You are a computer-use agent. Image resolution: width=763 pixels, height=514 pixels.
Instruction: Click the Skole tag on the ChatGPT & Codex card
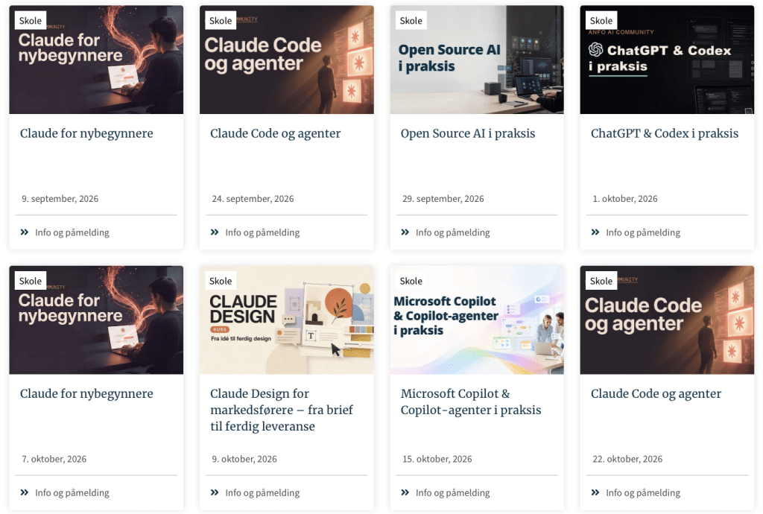pyautogui.click(x=601, y=20)
